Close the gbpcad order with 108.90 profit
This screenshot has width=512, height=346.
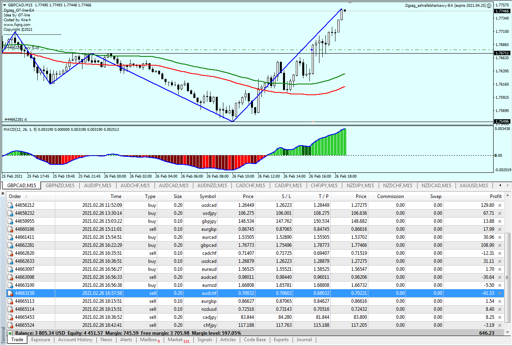pos(500,245)
